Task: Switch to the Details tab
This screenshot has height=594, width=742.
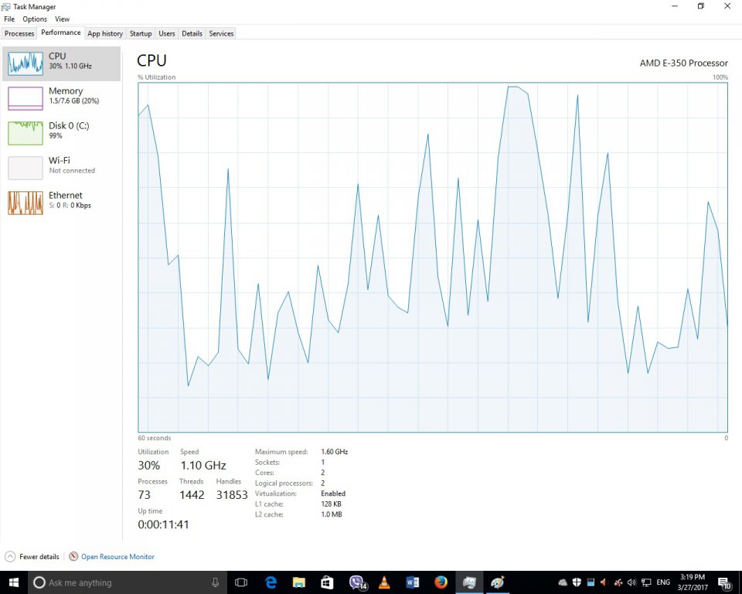Action: pyautogui.click(x=192, y=33)
